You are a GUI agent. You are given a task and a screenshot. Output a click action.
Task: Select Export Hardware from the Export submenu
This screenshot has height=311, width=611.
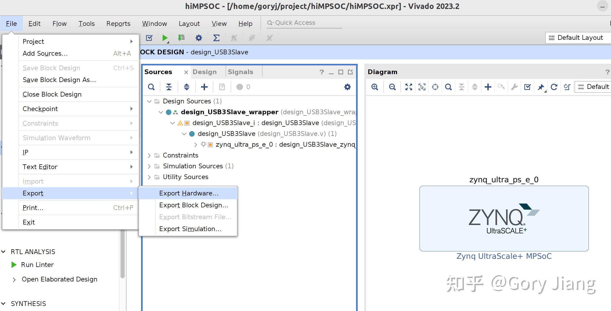click(188, 193)
